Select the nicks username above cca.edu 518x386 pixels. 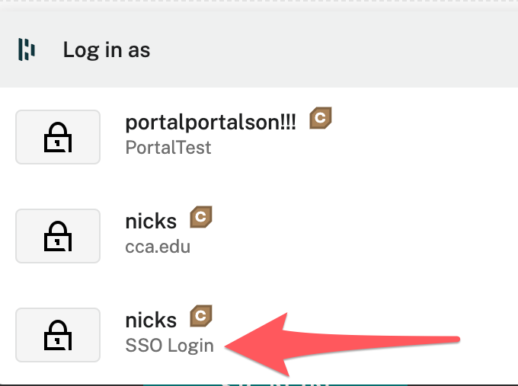pos(151,222)
